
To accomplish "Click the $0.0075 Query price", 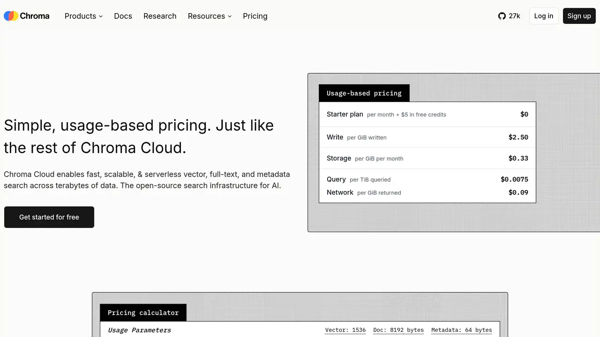I will point(514,179).
